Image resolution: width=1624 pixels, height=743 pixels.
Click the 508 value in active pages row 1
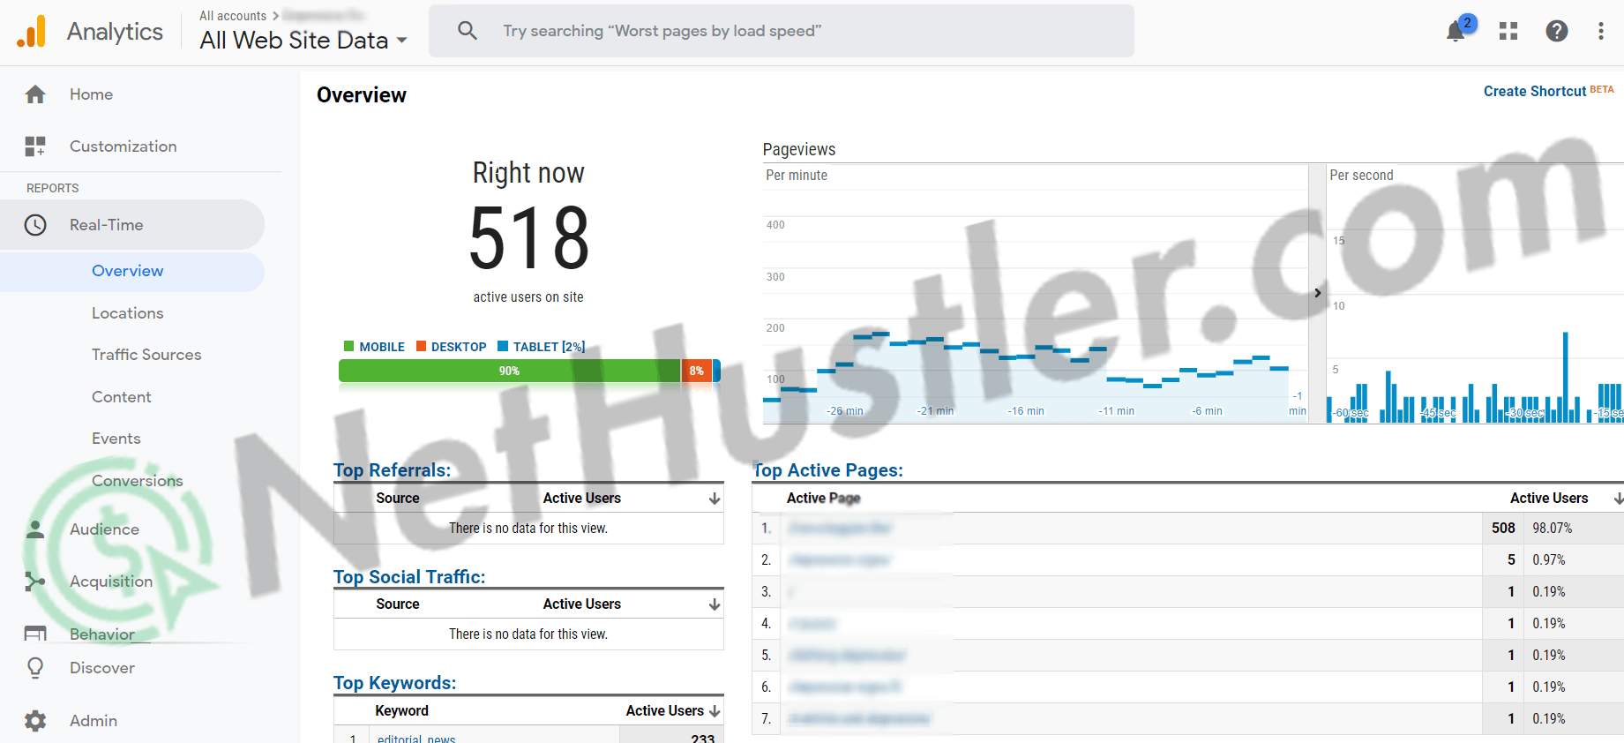(1503, 529)
